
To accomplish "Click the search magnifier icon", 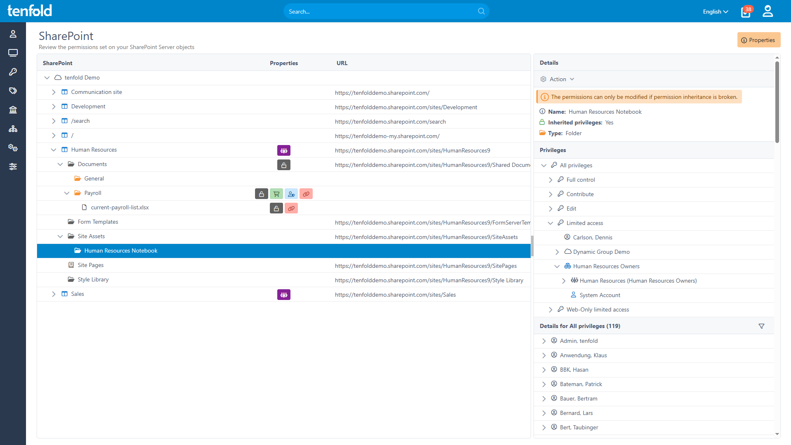I will pos(481,11).
